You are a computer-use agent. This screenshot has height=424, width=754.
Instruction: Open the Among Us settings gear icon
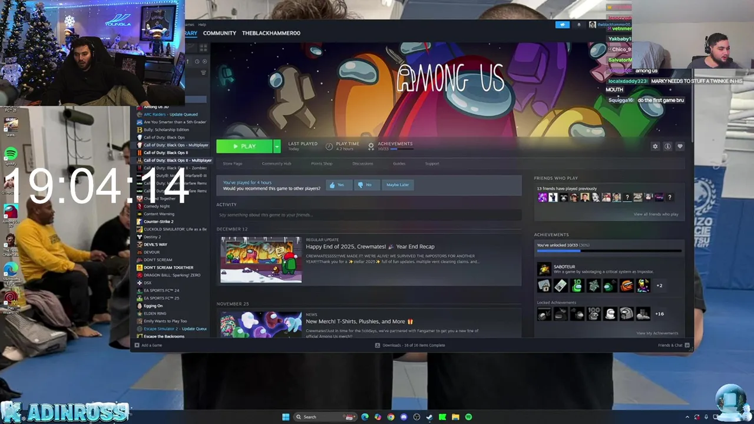(x=655, y=146)
